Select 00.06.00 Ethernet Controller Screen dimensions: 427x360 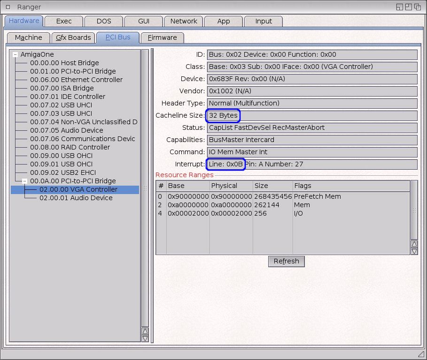pyautogui.click(x=76, y=80)
